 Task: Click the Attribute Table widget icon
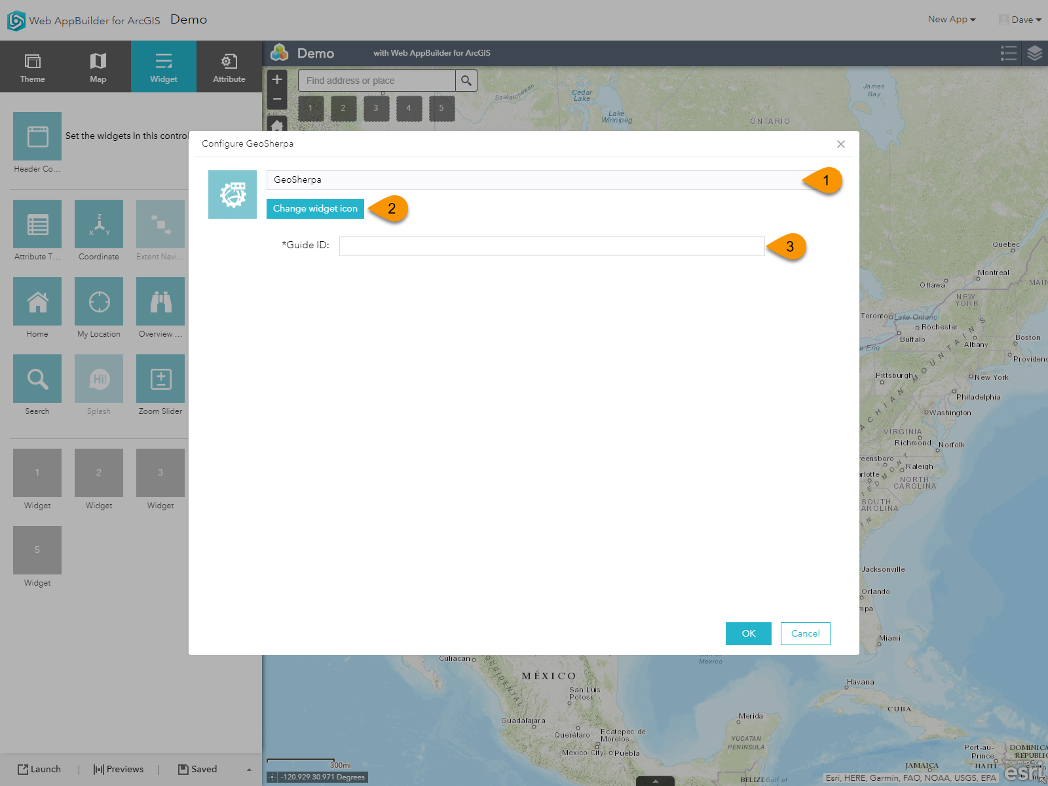pyautogui.click(x=37, y=224)
